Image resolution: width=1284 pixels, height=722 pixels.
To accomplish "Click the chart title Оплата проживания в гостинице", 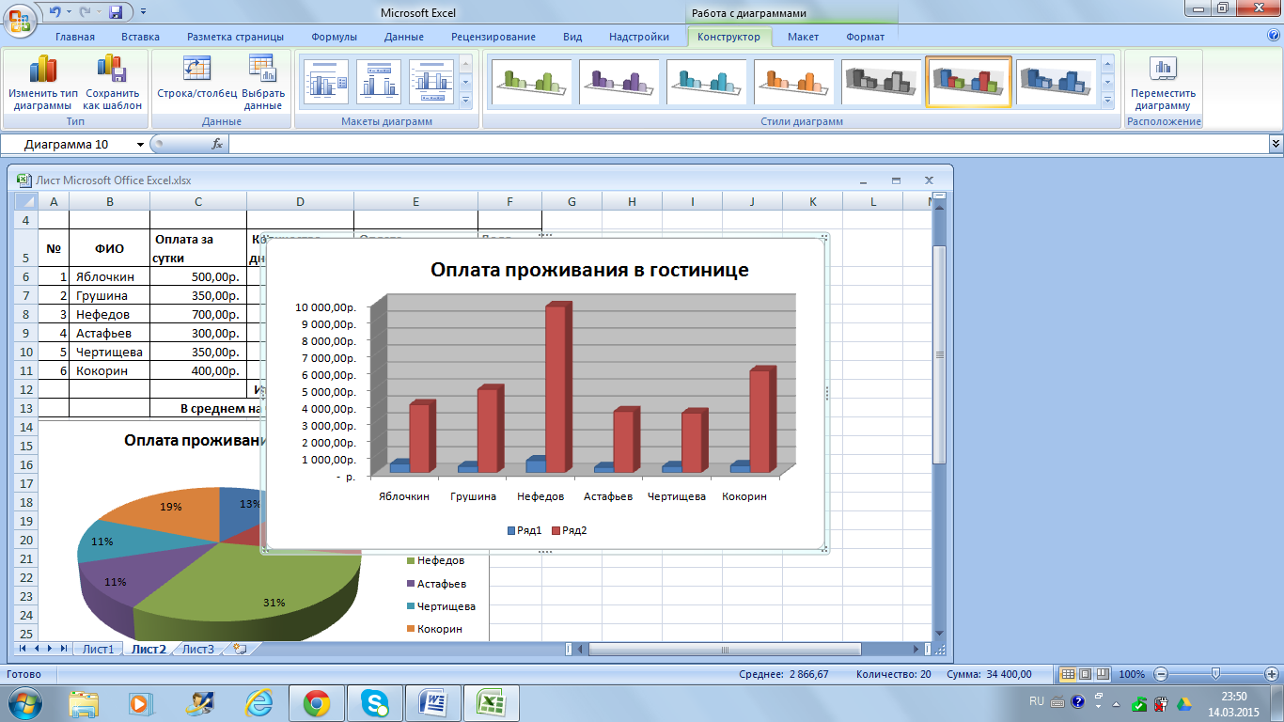I will click(589, 270).
